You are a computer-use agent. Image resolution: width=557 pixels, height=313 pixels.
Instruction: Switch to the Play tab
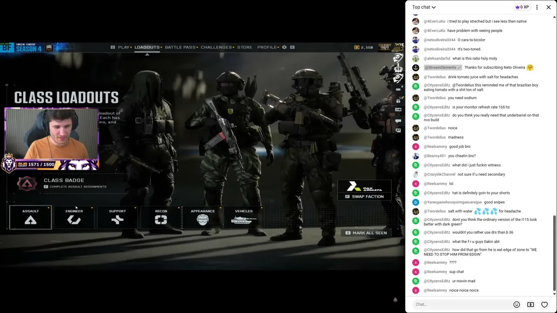124,47
